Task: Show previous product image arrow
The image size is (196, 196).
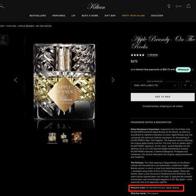Action: pyautogui.click(x=16, y=80)
